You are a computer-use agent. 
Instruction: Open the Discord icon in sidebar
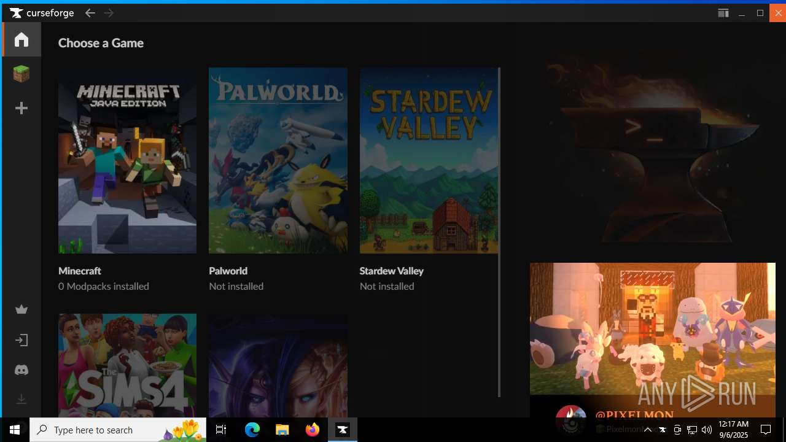pyautogui.click(x=21, y=370)
